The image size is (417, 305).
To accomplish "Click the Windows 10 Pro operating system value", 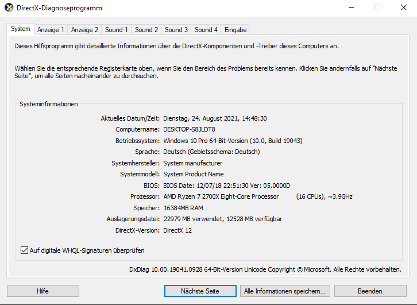I will pos(233,141).
